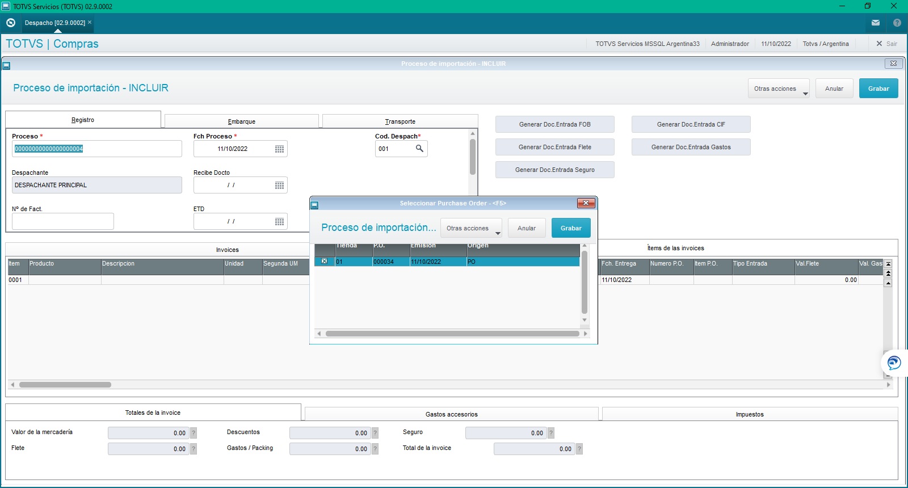Click the Cod. Despach search magnifier
Screen dimensions: 908x488
(419, 149)
